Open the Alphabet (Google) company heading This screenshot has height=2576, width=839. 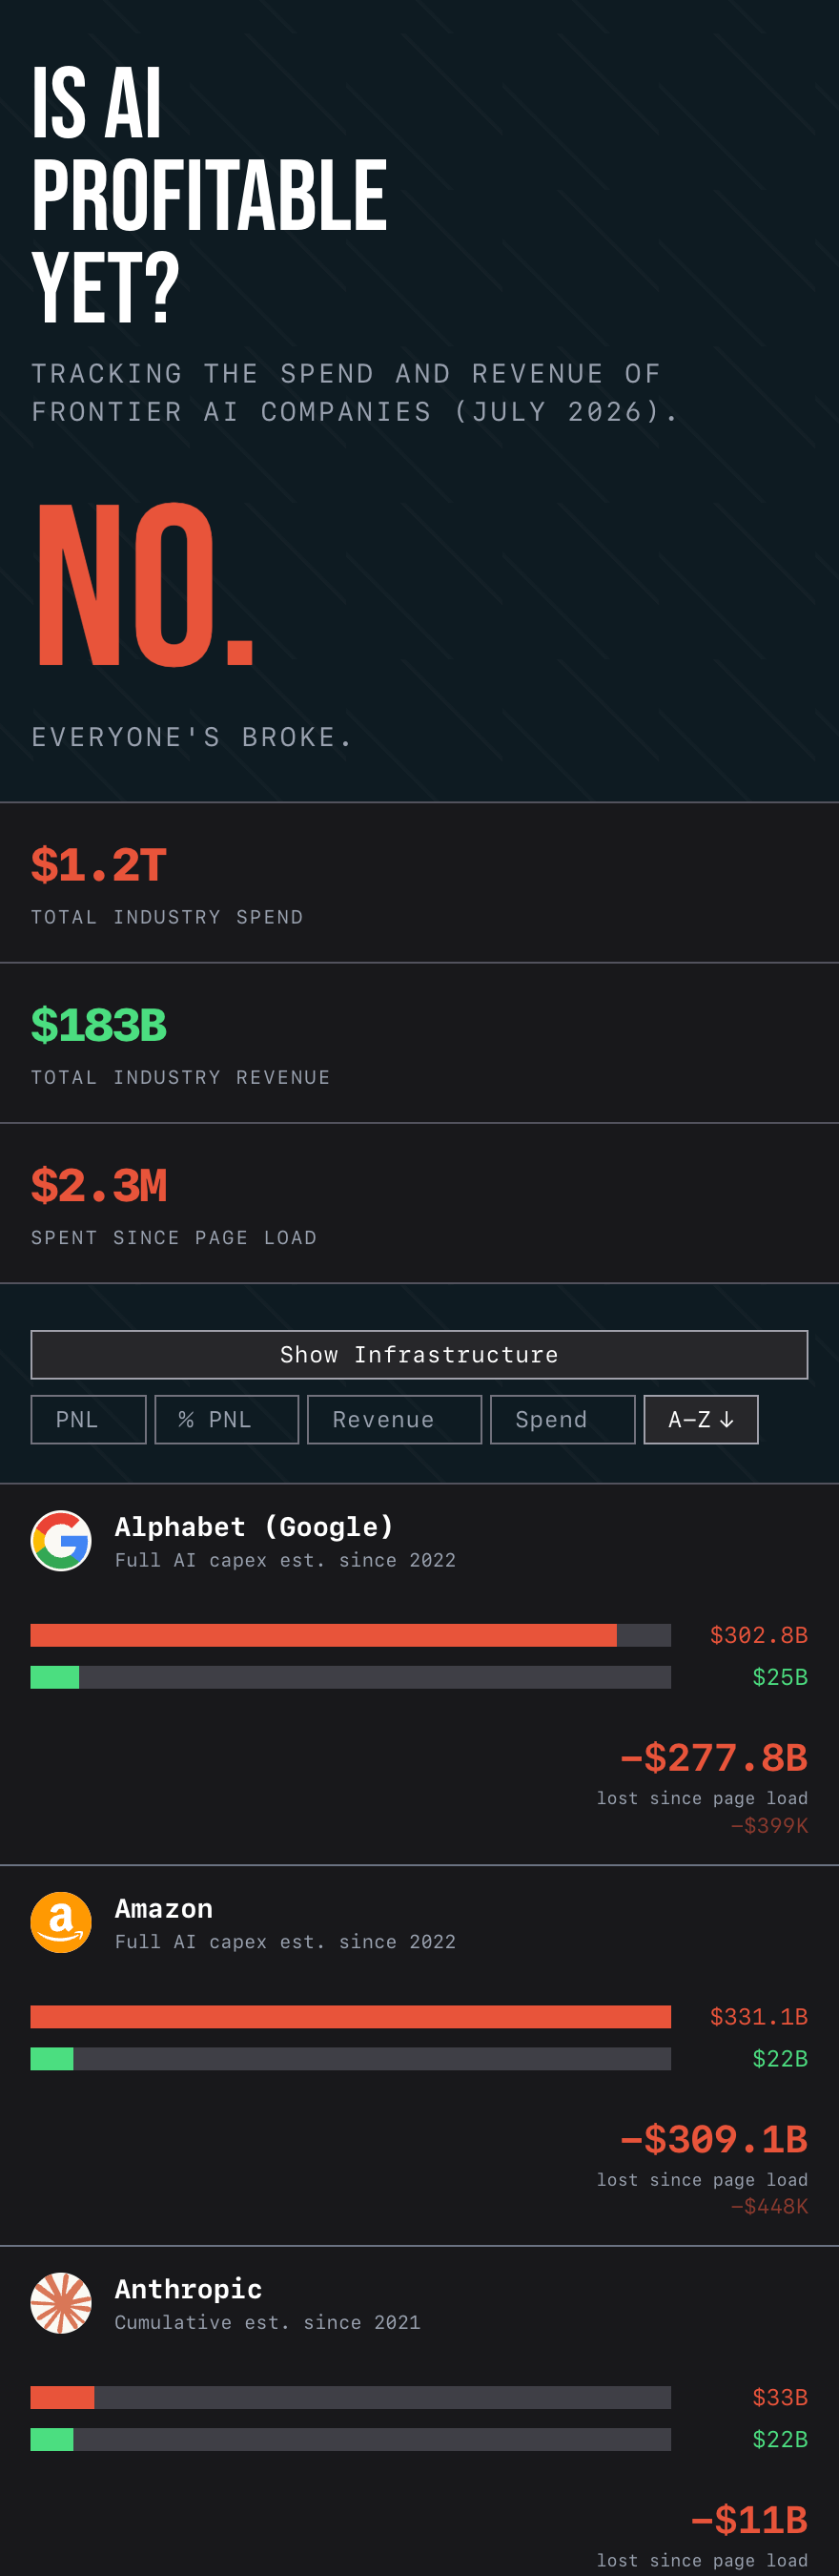(255, 1526)
